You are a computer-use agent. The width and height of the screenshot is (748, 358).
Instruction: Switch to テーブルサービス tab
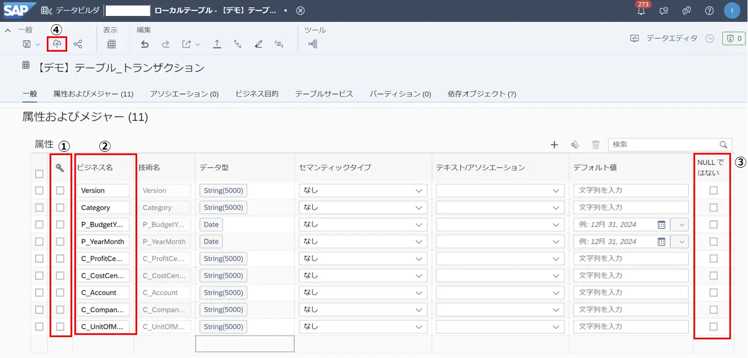[324, 93]
